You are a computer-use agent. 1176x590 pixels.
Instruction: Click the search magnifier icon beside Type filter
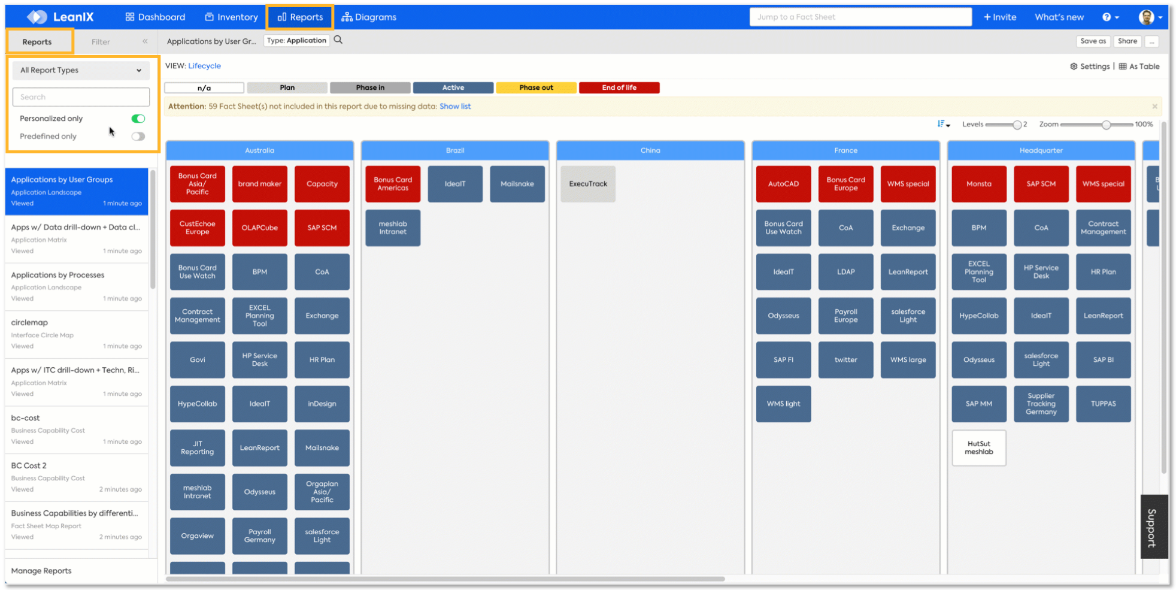[x=338, y=40]
